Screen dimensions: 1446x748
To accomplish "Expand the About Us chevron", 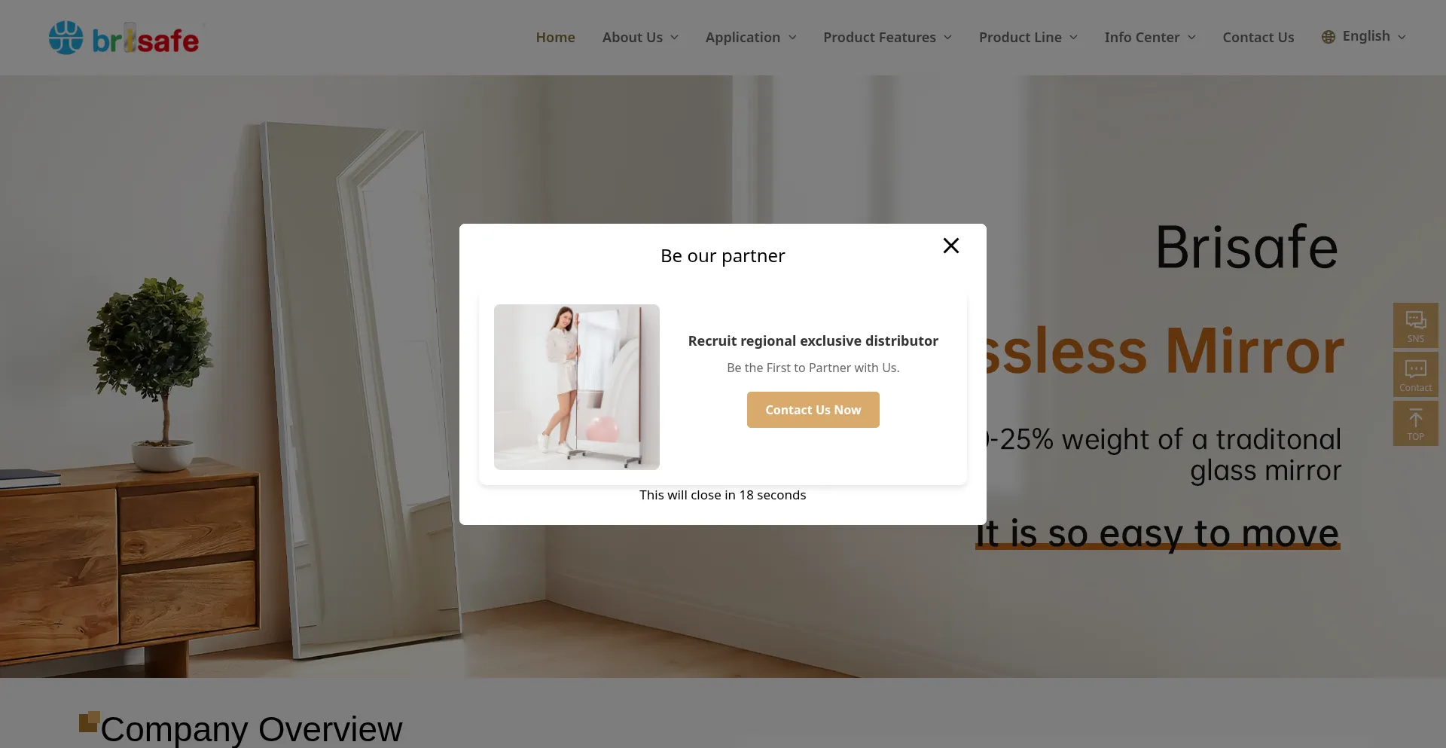I will (675, 38).
